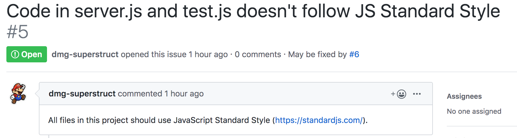Click the exclamation icon in Open badge
The image size is (517, 138).
tap(15, 54)
